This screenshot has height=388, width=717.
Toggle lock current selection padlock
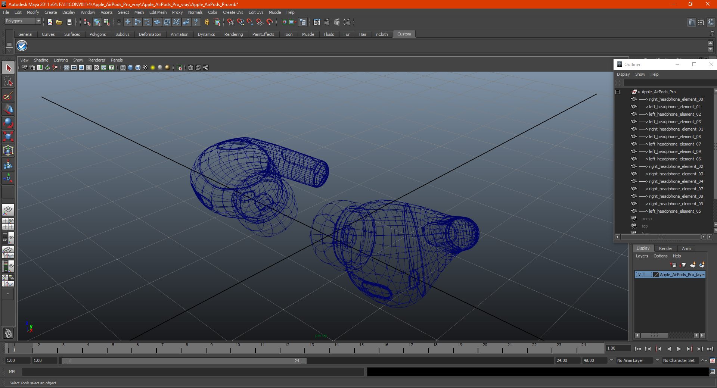point(207,22)
